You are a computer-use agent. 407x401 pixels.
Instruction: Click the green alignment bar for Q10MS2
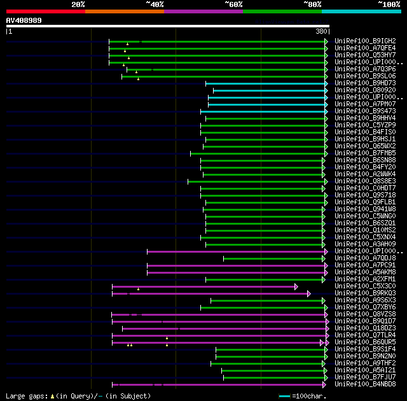click(x=264, y=230)
